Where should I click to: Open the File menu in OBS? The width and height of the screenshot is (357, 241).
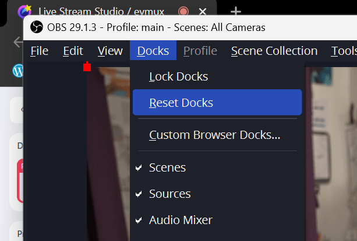point(40,51)
